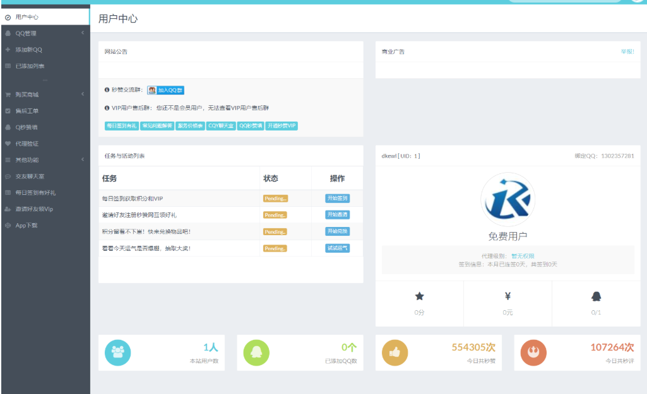Viewport: 647px width, 394px height.
Task: Open 添加新QQ in the sidebar
Action: 29,49
